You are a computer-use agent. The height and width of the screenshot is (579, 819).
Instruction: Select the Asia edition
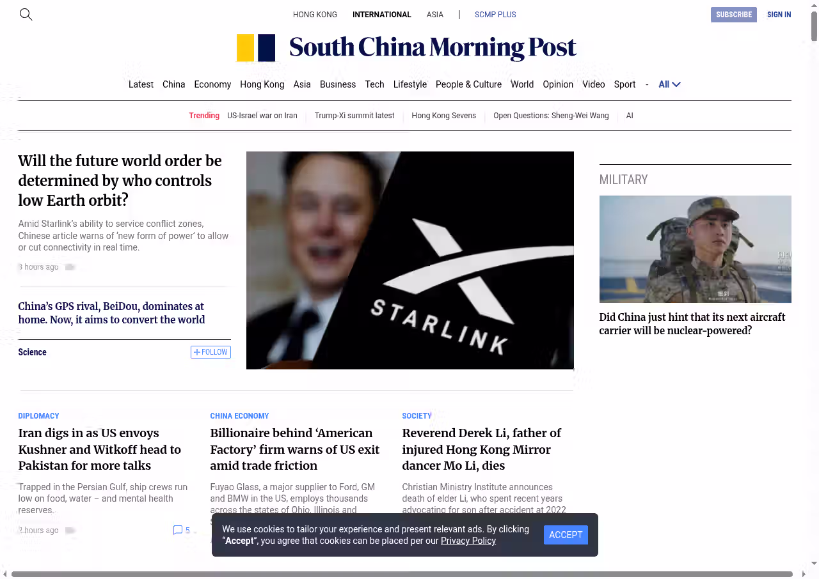[434, 15]
